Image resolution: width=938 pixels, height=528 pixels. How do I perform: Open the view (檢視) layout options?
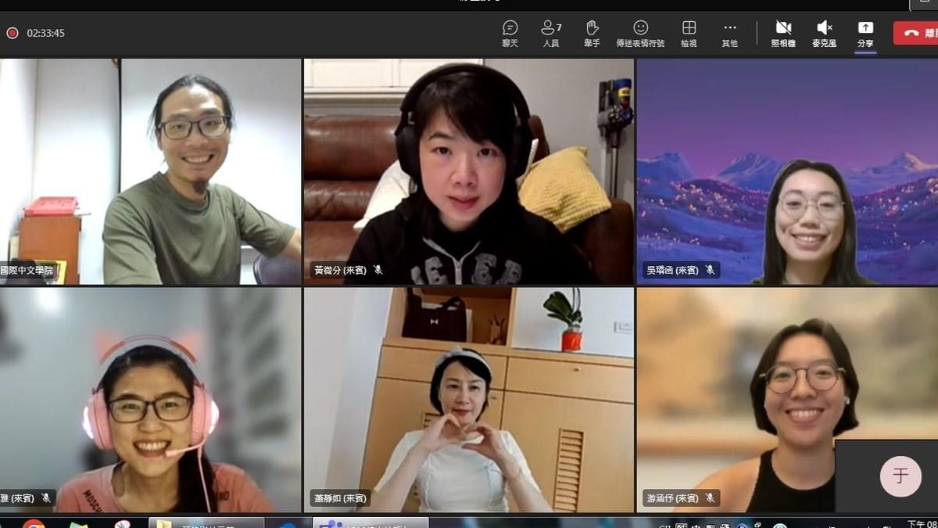click(689, 34)
